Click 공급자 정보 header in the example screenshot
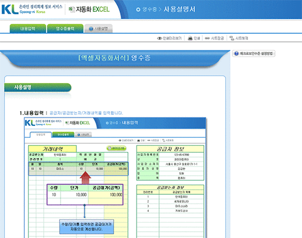The height and width of the screenshot is (238, 302). [x=170, y=149]
